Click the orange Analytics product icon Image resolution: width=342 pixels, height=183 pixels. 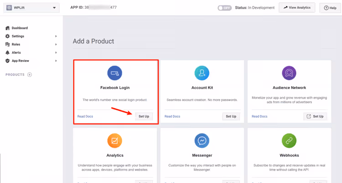[x=115, y=141]
